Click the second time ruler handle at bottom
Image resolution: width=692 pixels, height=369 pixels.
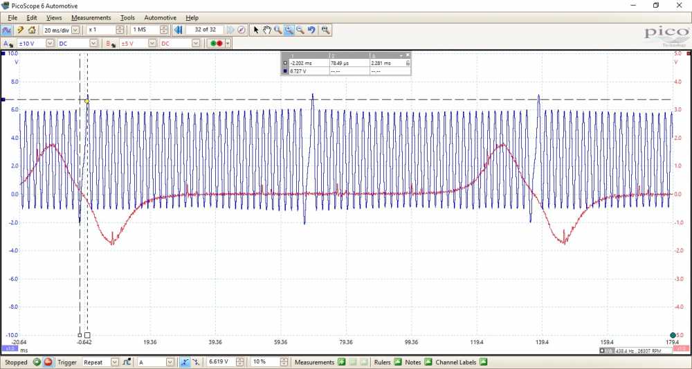click(87, 335)
